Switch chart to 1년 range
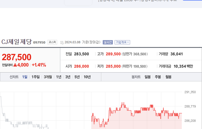Image resolution: width=202 pixels, height=129 pixels. pyautogui.click(x=59, y=77)
